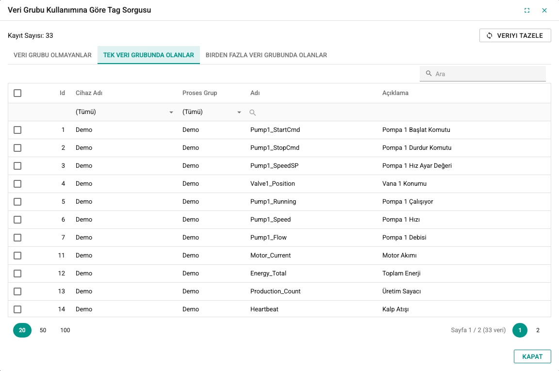The width and height of the screenshot is (559, 371).
Task: Select the Pump1_SpeedSP row checkbox
Action: [x=17, y=166]
